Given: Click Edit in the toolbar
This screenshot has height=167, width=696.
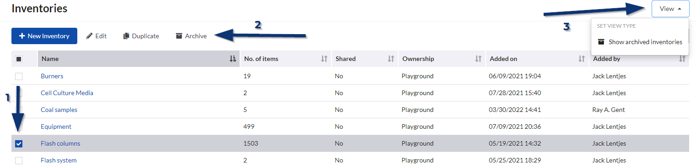Looking at the screenshot, I should point(96,36).
